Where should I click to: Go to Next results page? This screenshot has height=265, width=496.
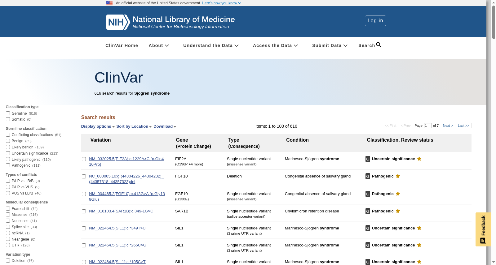click(448, 126)
